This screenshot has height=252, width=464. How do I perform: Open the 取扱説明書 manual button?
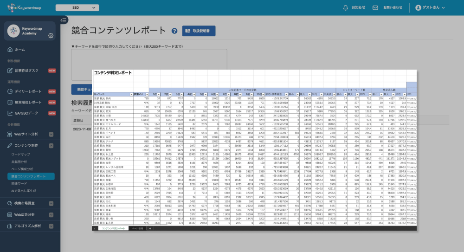199,31
